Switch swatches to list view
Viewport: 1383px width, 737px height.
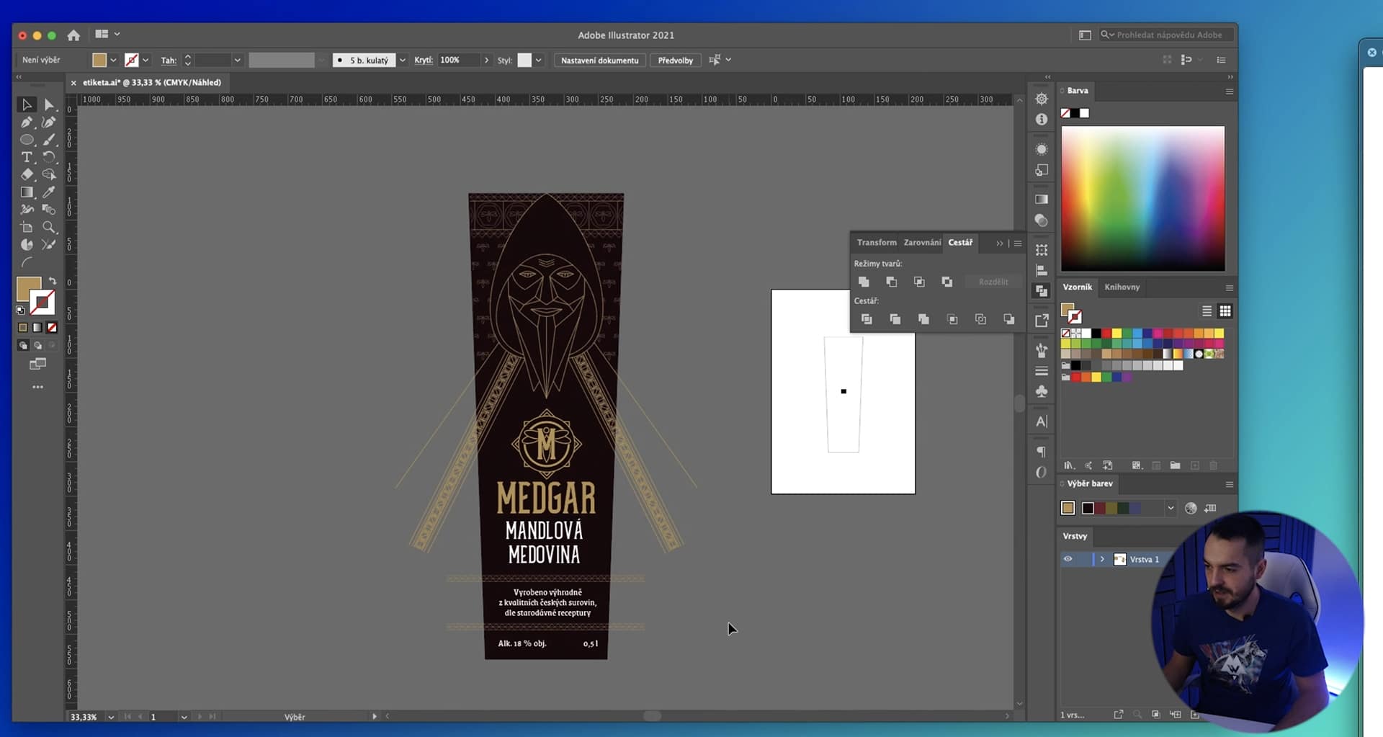coord(1207,311)
